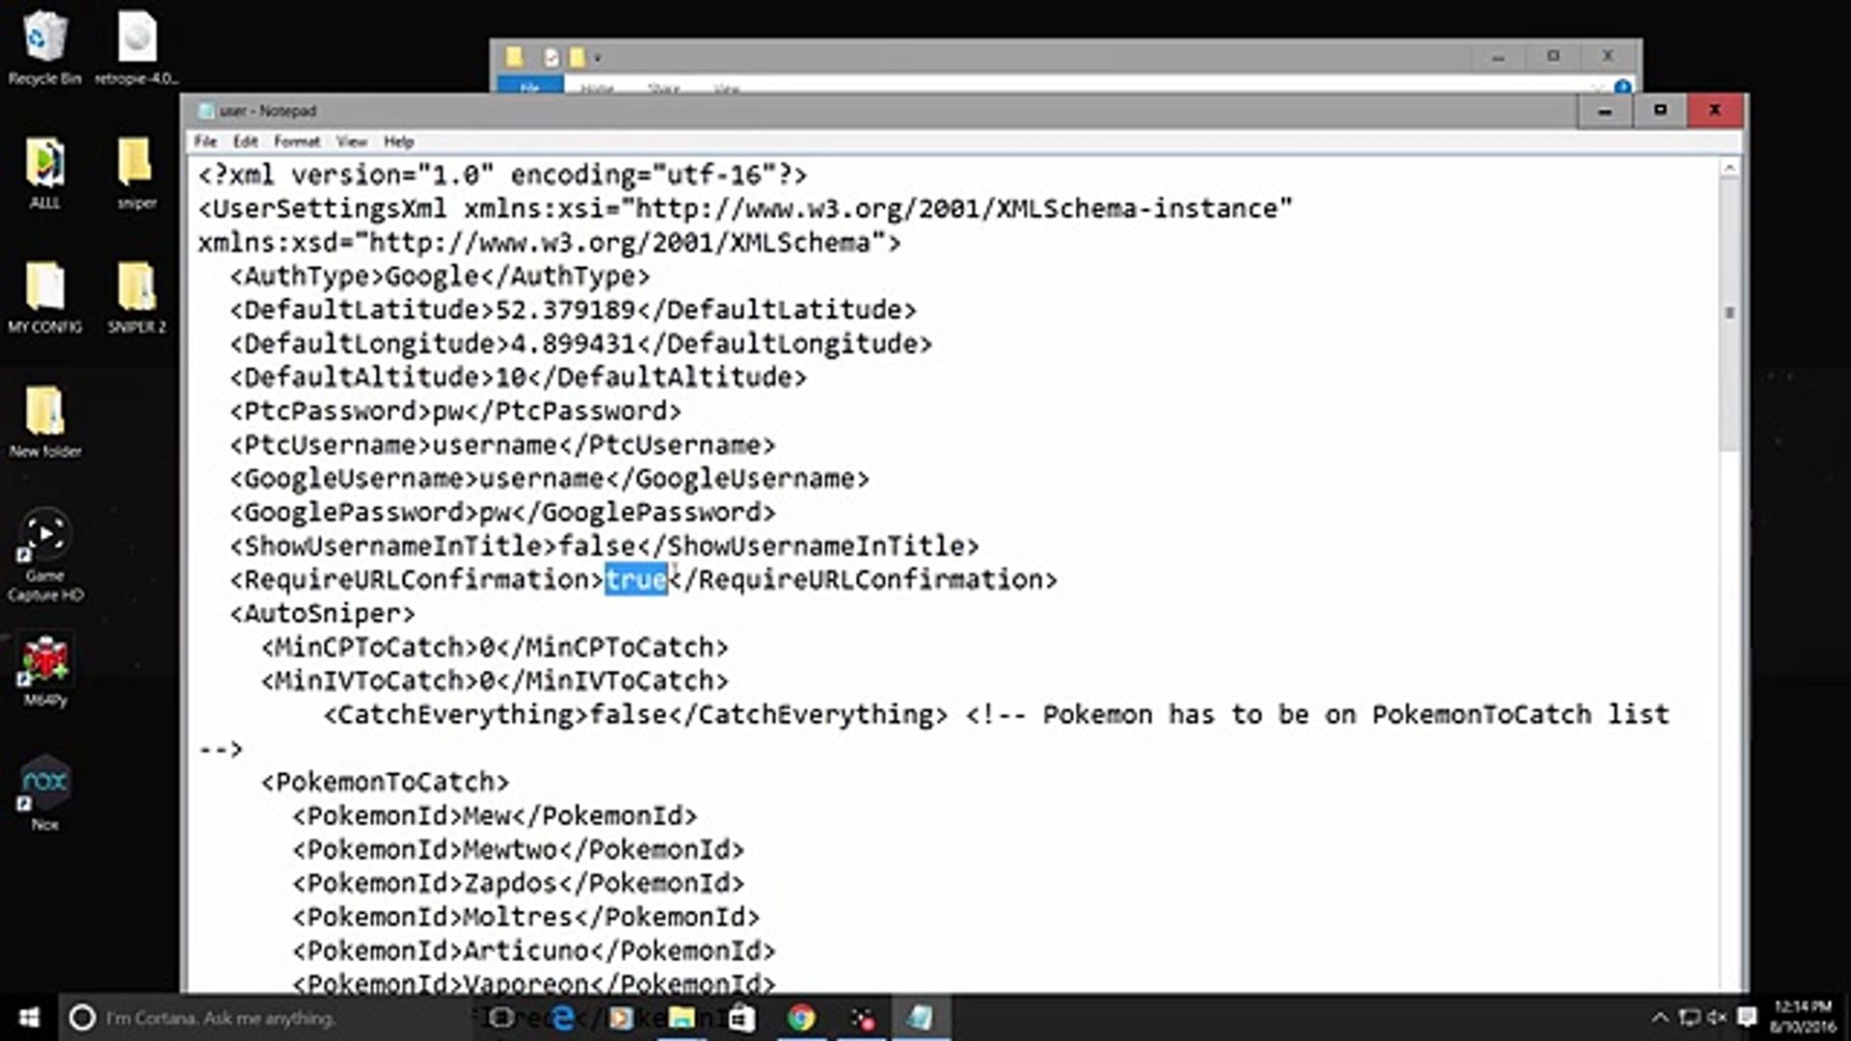The width and height of the screenshot is (1851, 1041).
Task: Click the MinIVToCatch value 0
Action: pos(487,681)
